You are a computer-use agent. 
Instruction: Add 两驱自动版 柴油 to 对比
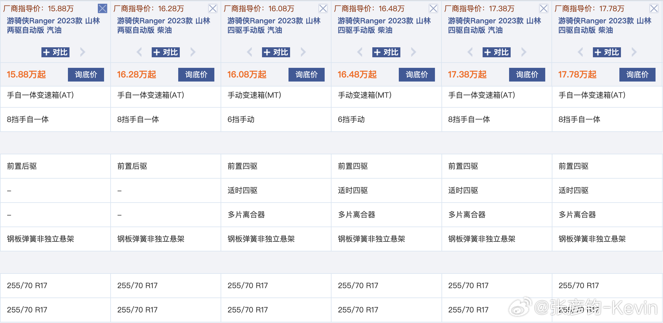click(166, 52)
